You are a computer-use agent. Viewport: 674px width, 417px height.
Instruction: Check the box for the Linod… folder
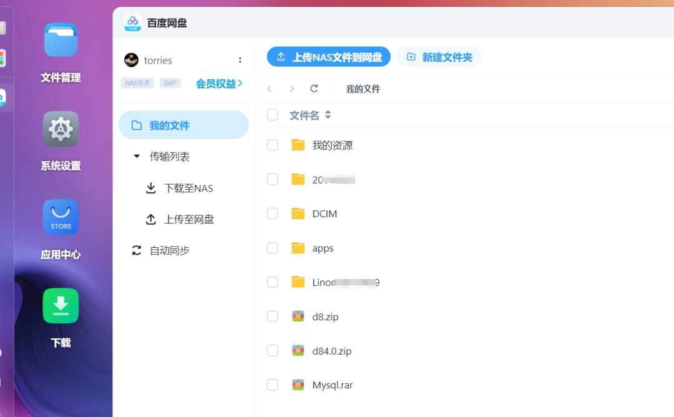pyautogui.click(x=273, y=282)
